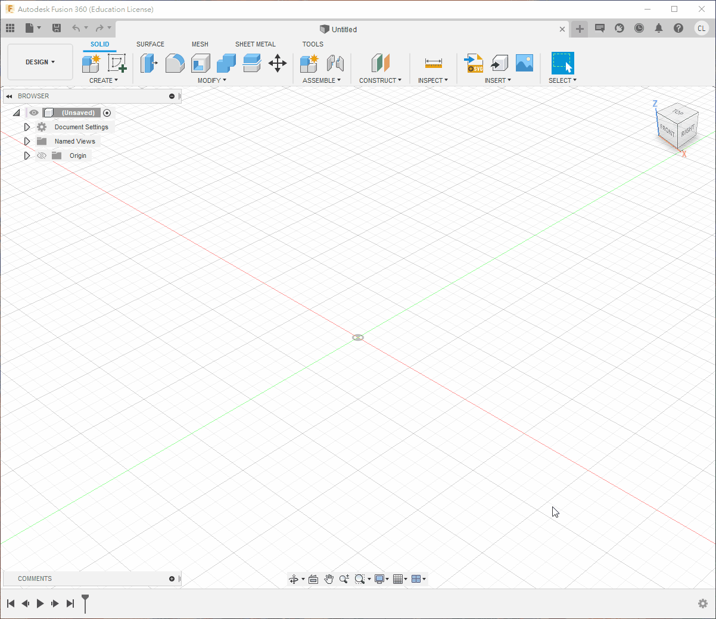Image resolution: width=716 pixels, height=619 pixels.
Task: Activate the Unsaved component radio button
Action: (107, 113)
